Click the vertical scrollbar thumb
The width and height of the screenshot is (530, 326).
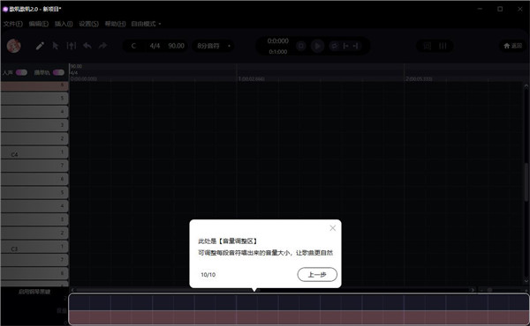click(x=526, y=182)
